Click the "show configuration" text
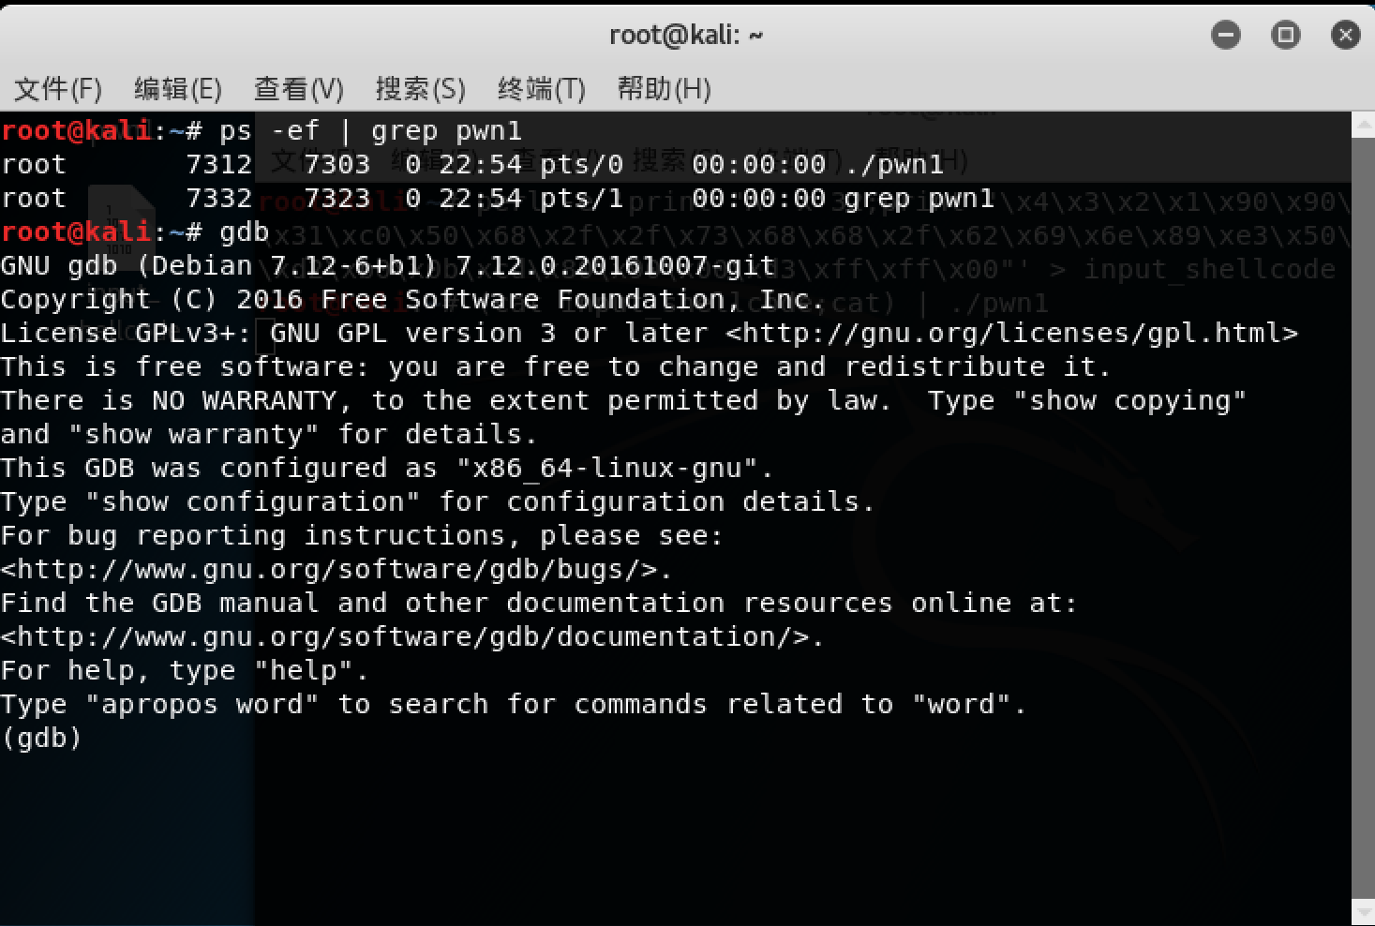Image resolution: width=1375 pixels, height=926 pixels. click(252, 502)
